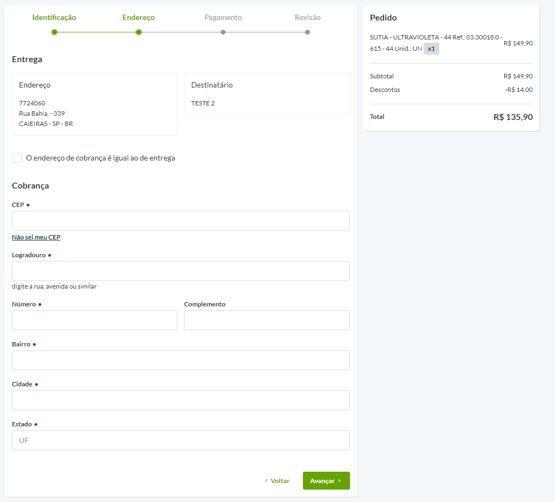Check billing address equals delivery checkbox
555x502 pixels.
point(17,158)
